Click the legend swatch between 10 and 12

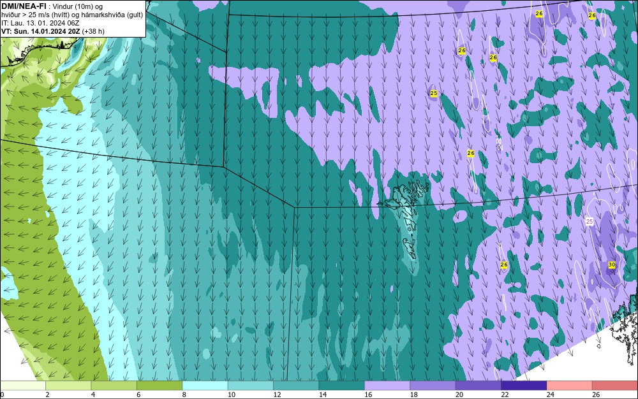pyautogui.click(x=251, y=386)
